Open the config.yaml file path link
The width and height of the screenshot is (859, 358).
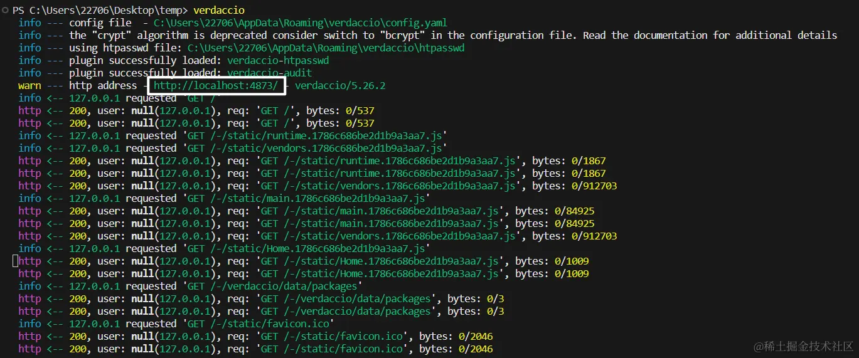coord(300,23)
